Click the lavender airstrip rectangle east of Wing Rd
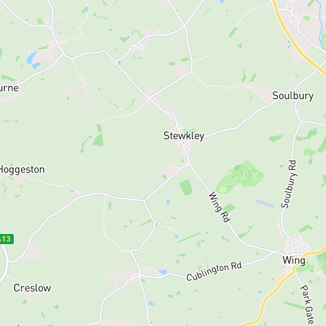This screenshot has height=326, width=326. (x=265, y=203)
